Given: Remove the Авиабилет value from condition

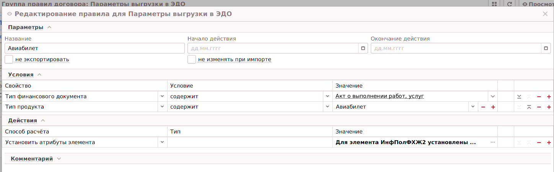Looking at the screenshot, I should [x=483, y=107].
